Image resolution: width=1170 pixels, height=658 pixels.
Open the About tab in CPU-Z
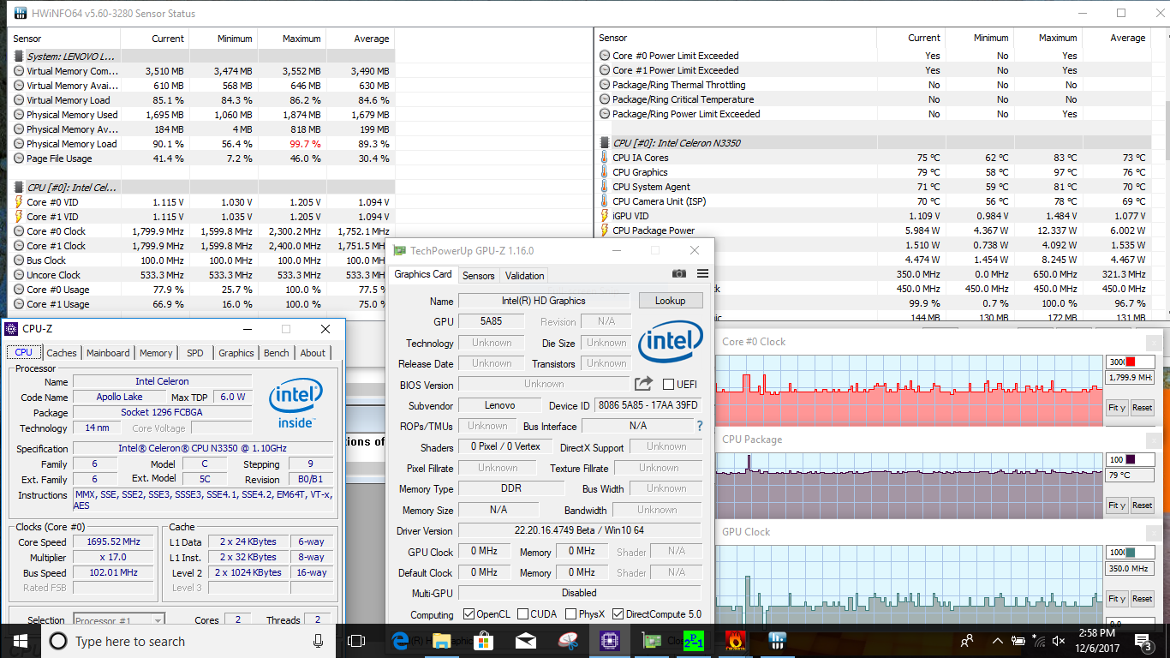(313, 352)
